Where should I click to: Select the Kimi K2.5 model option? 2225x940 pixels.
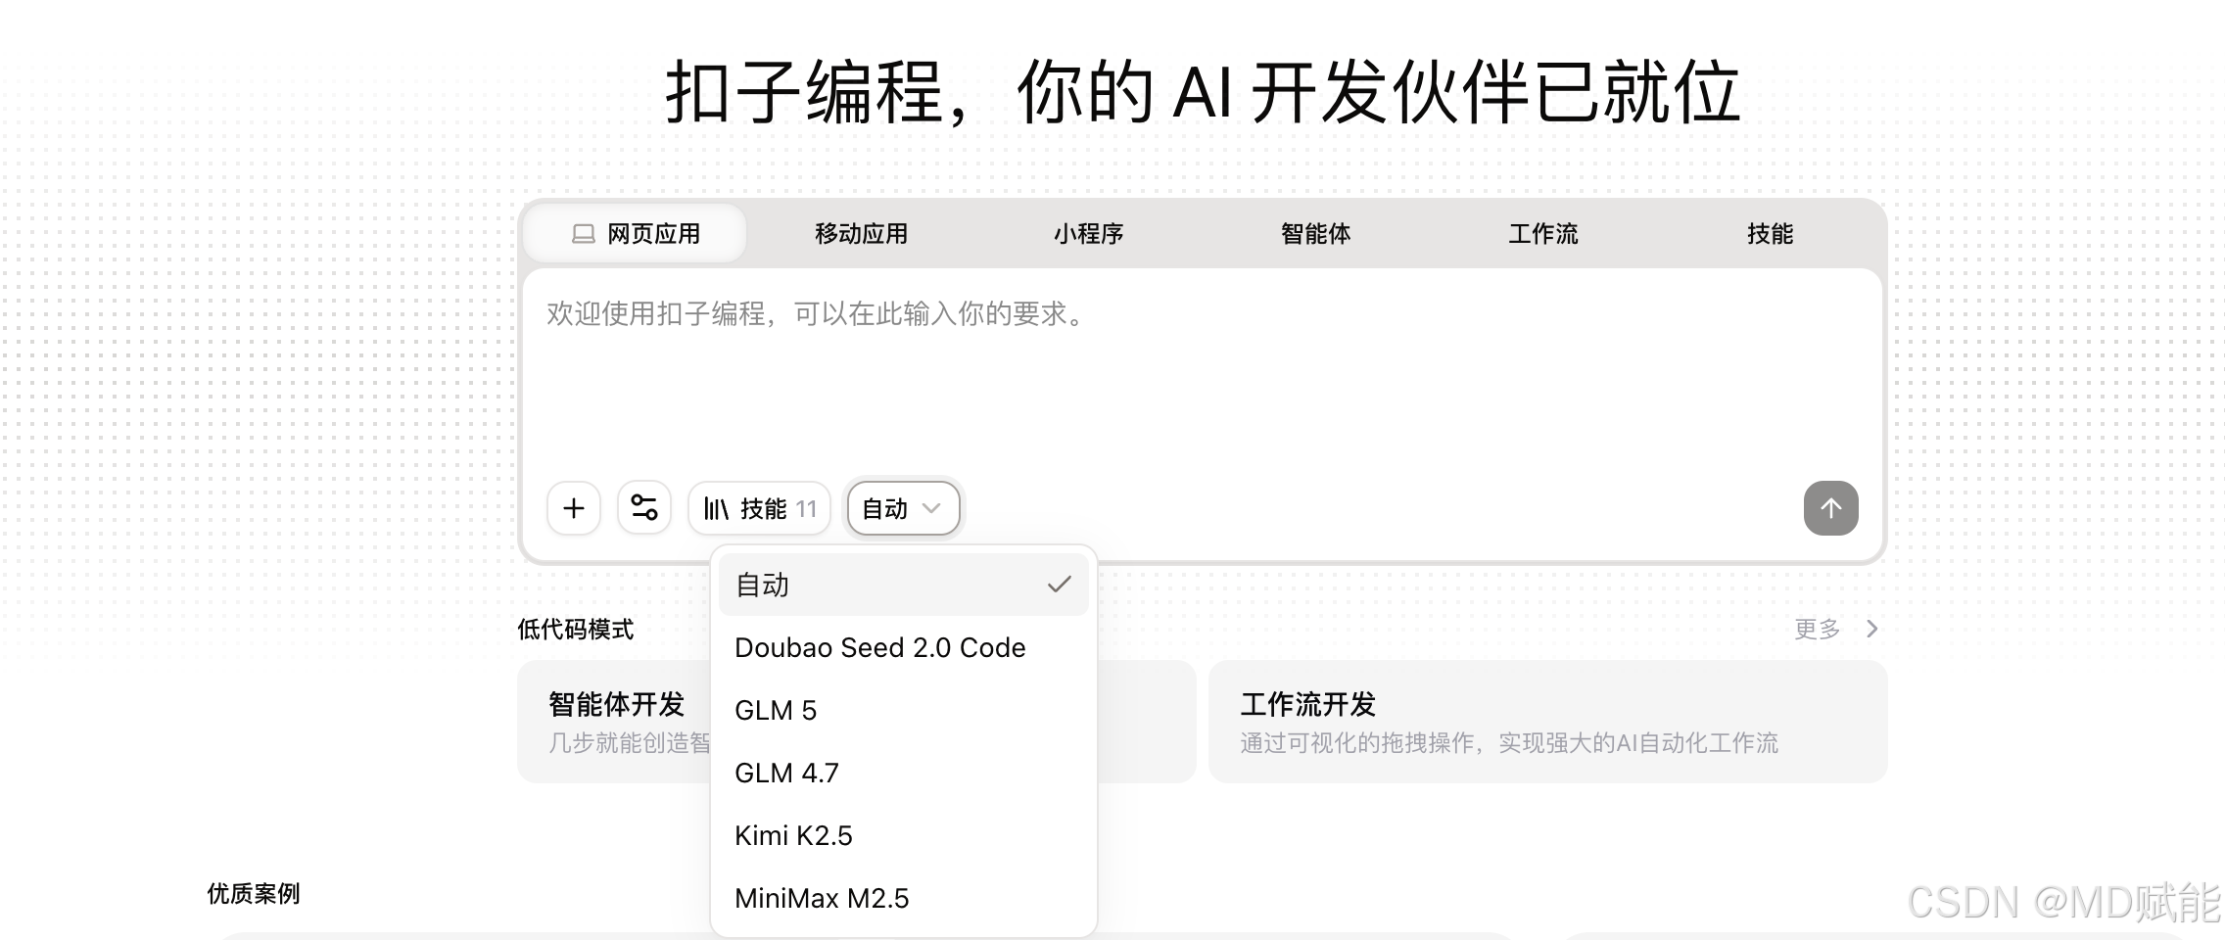click(794, 835)
